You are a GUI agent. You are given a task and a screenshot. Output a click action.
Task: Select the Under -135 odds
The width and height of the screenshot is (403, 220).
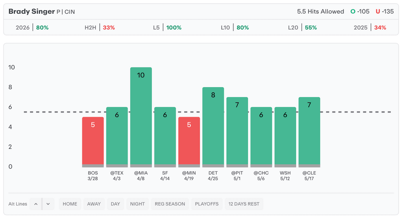[x=385, y=11]
